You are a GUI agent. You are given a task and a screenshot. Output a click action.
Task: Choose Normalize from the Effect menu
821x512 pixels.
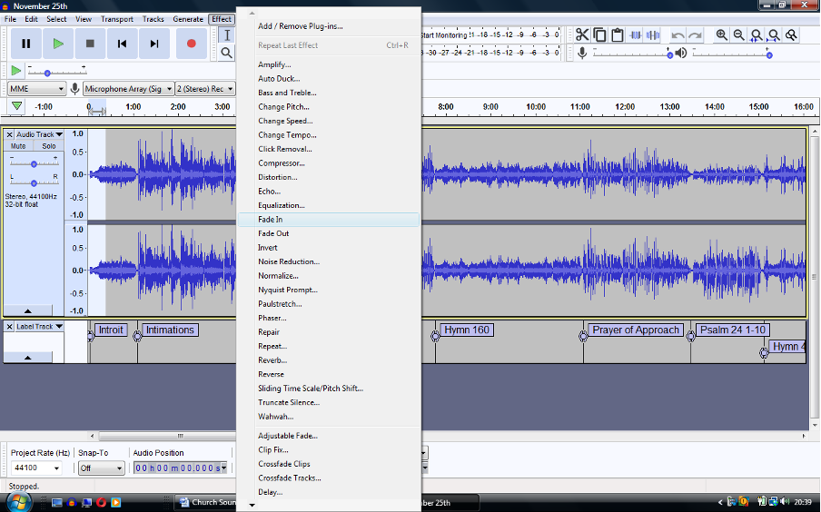click(x=329, y=276)
